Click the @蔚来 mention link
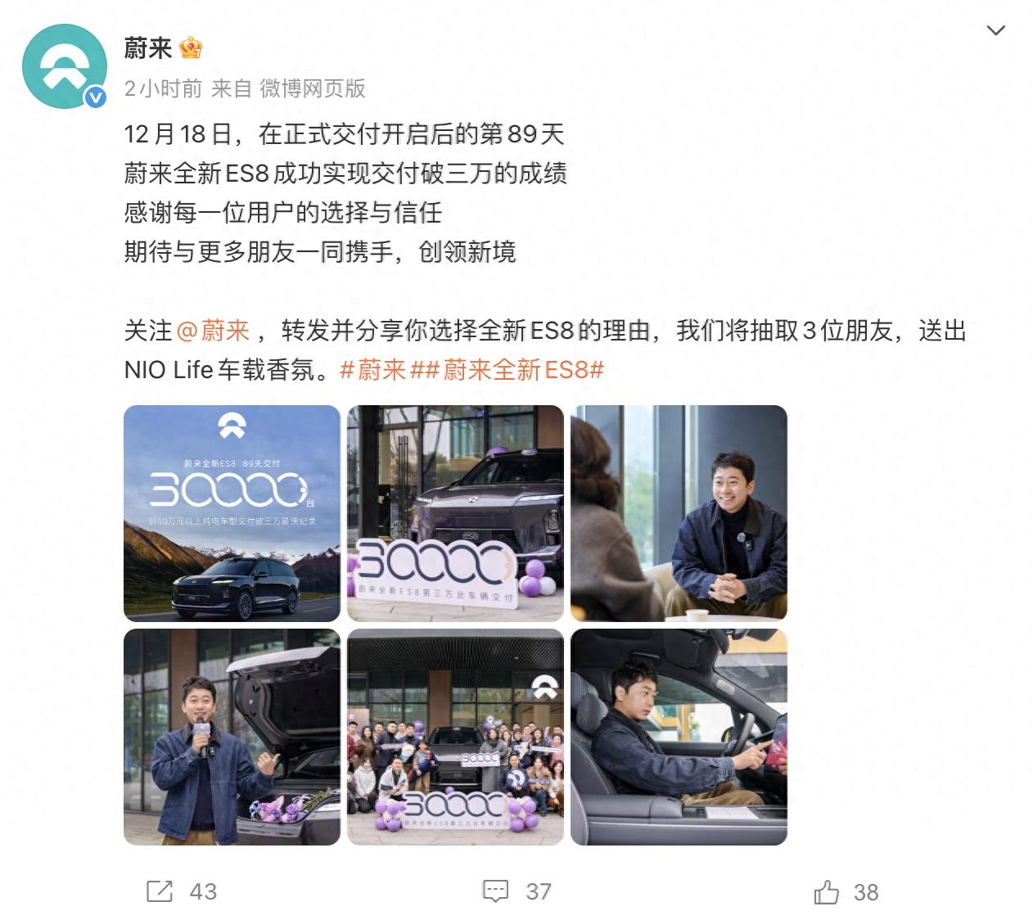 click(x=213, y=331)
